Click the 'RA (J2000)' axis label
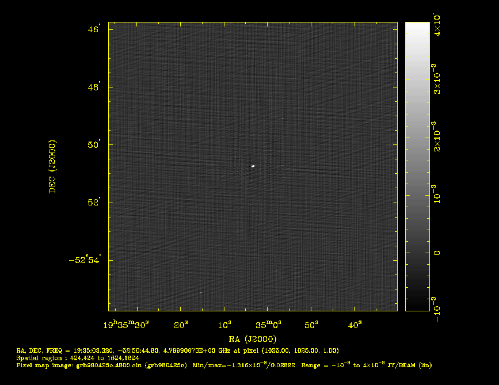Screen dimensions: 499x385 [253, 339]
